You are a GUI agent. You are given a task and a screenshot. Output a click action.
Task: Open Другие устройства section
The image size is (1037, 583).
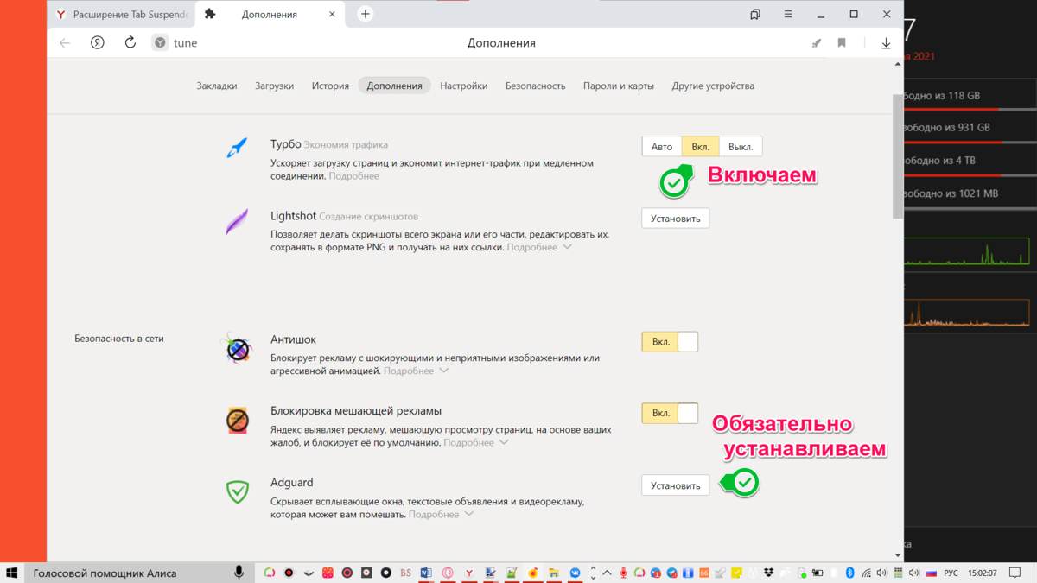coord(713,86)
